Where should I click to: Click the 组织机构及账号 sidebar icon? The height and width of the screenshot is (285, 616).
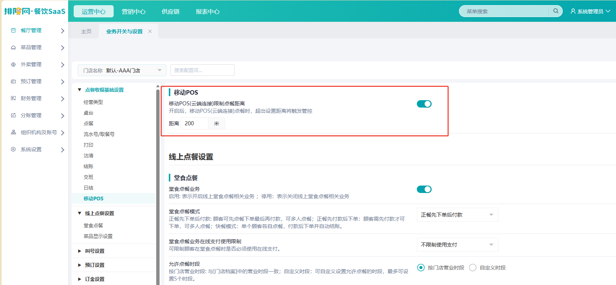click(13, 132)
